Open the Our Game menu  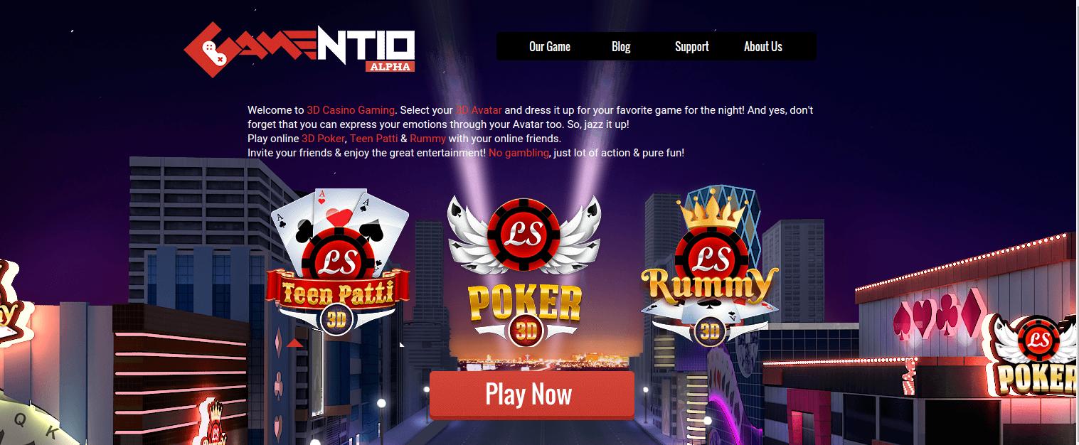point(550,46)
